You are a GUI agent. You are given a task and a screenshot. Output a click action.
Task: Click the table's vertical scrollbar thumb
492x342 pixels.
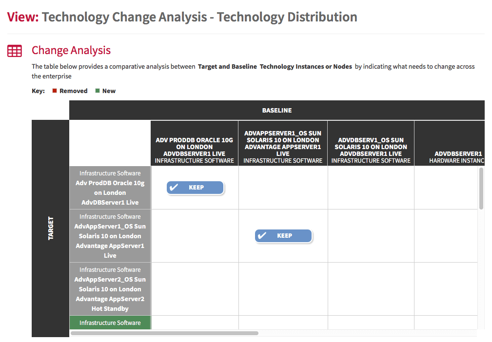click(x=481, y=189)
